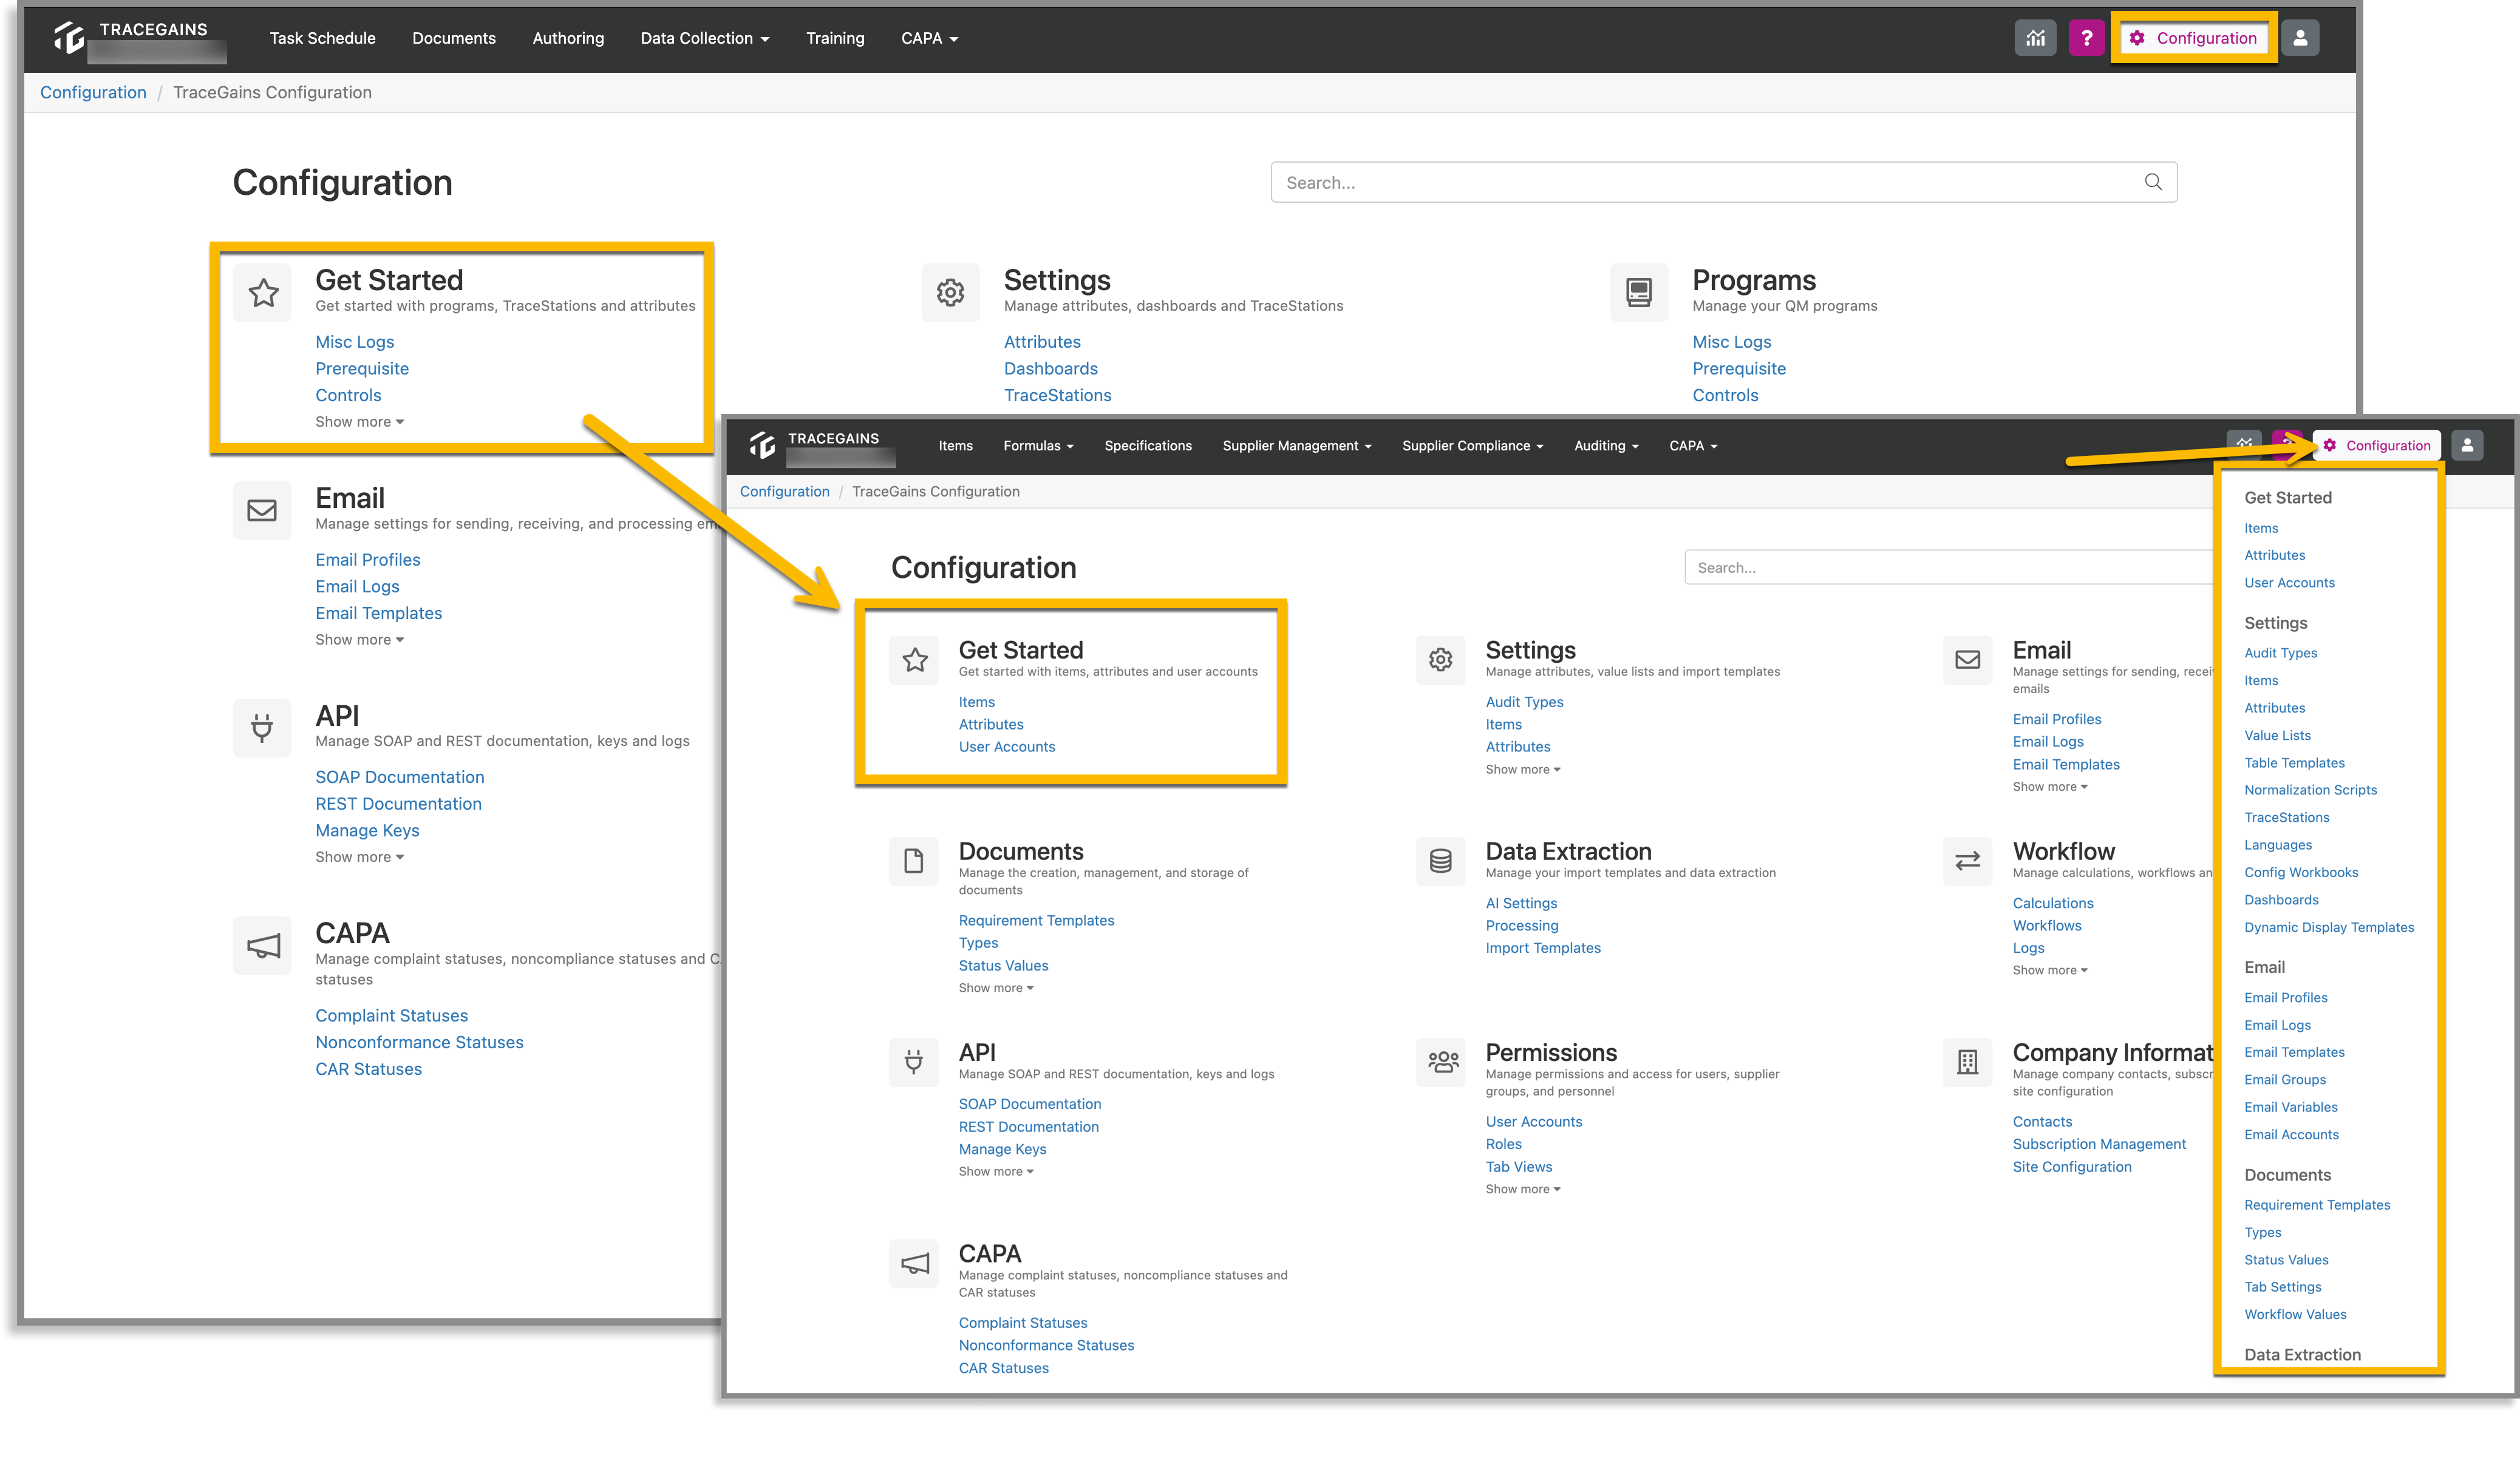
Task: Select Email Variables in dropdown panel
Action: tap(2290, 1106)
